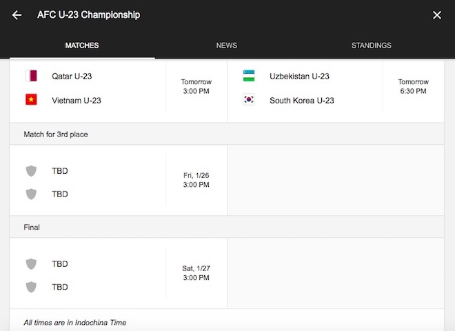Viewport: 455px width, 331px height.
Task: Click the Qatar flag icon
Action: tap(31, 76)
